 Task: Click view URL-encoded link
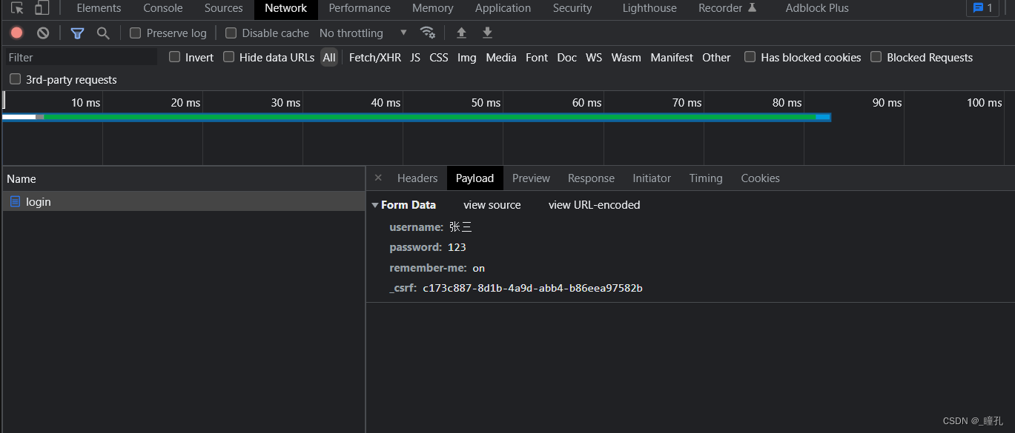594,205
